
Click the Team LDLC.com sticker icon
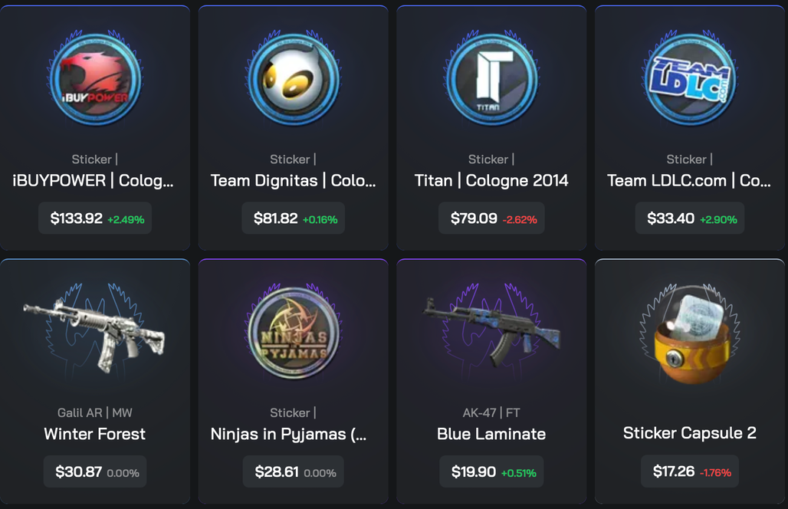point(690,79)
